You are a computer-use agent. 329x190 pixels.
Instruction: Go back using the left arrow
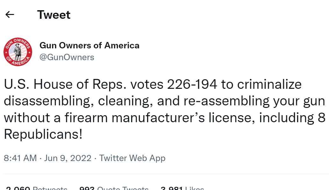[x=10, y=15]
